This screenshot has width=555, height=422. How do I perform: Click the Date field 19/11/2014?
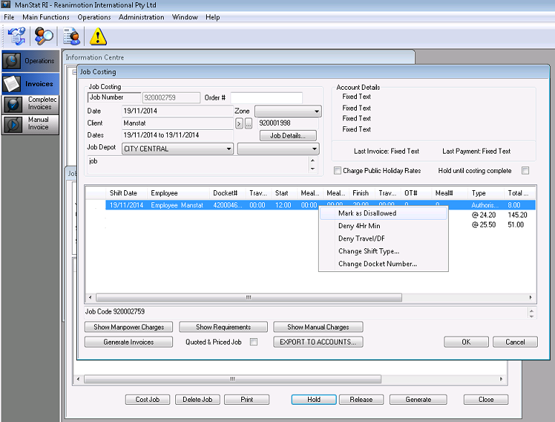pos(177,111)
